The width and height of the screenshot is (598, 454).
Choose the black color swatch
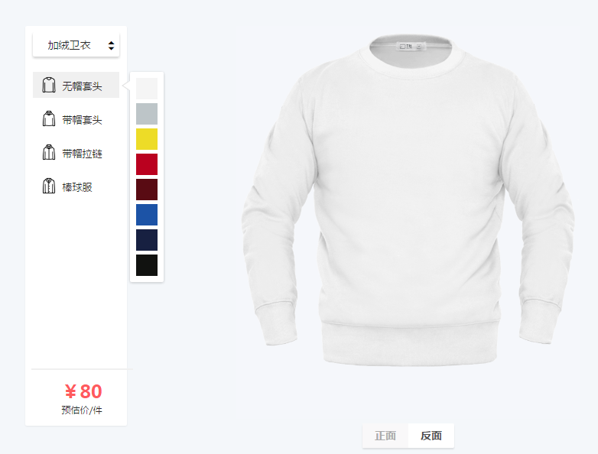(147, 265)
